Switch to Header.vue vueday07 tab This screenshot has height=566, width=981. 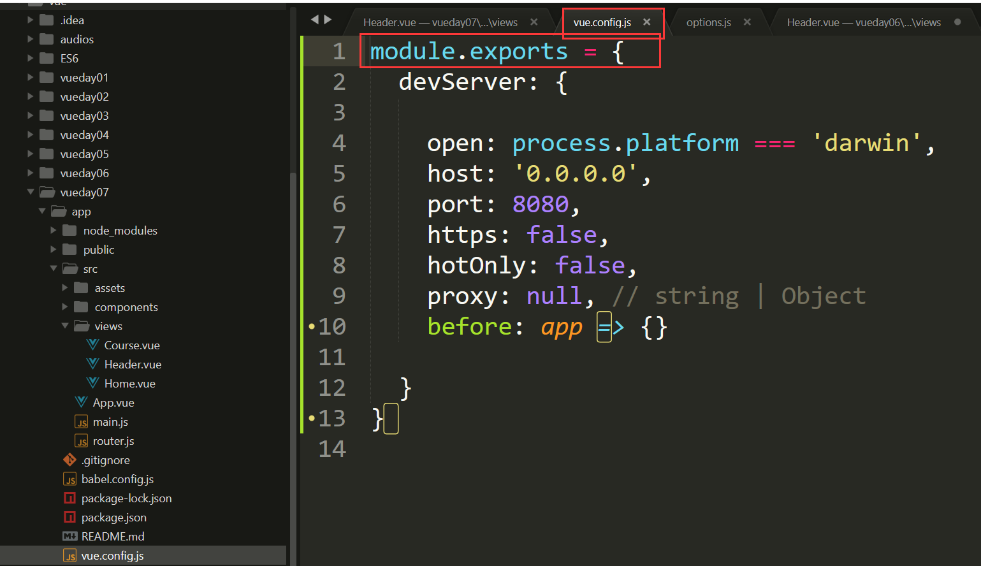[x=440, y=22]
